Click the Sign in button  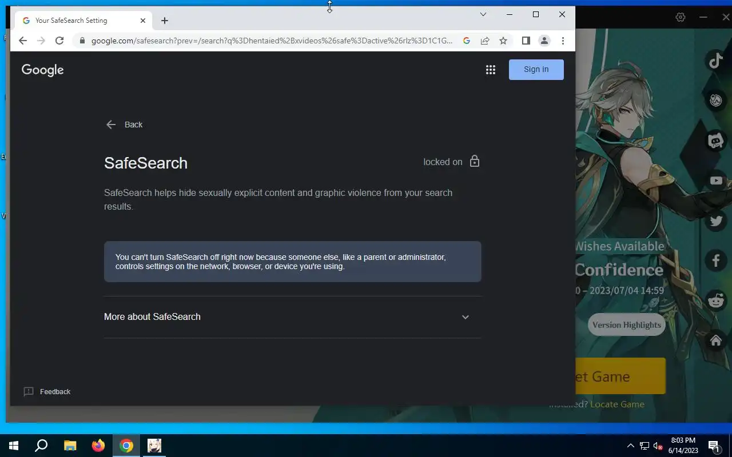[536, 69]
